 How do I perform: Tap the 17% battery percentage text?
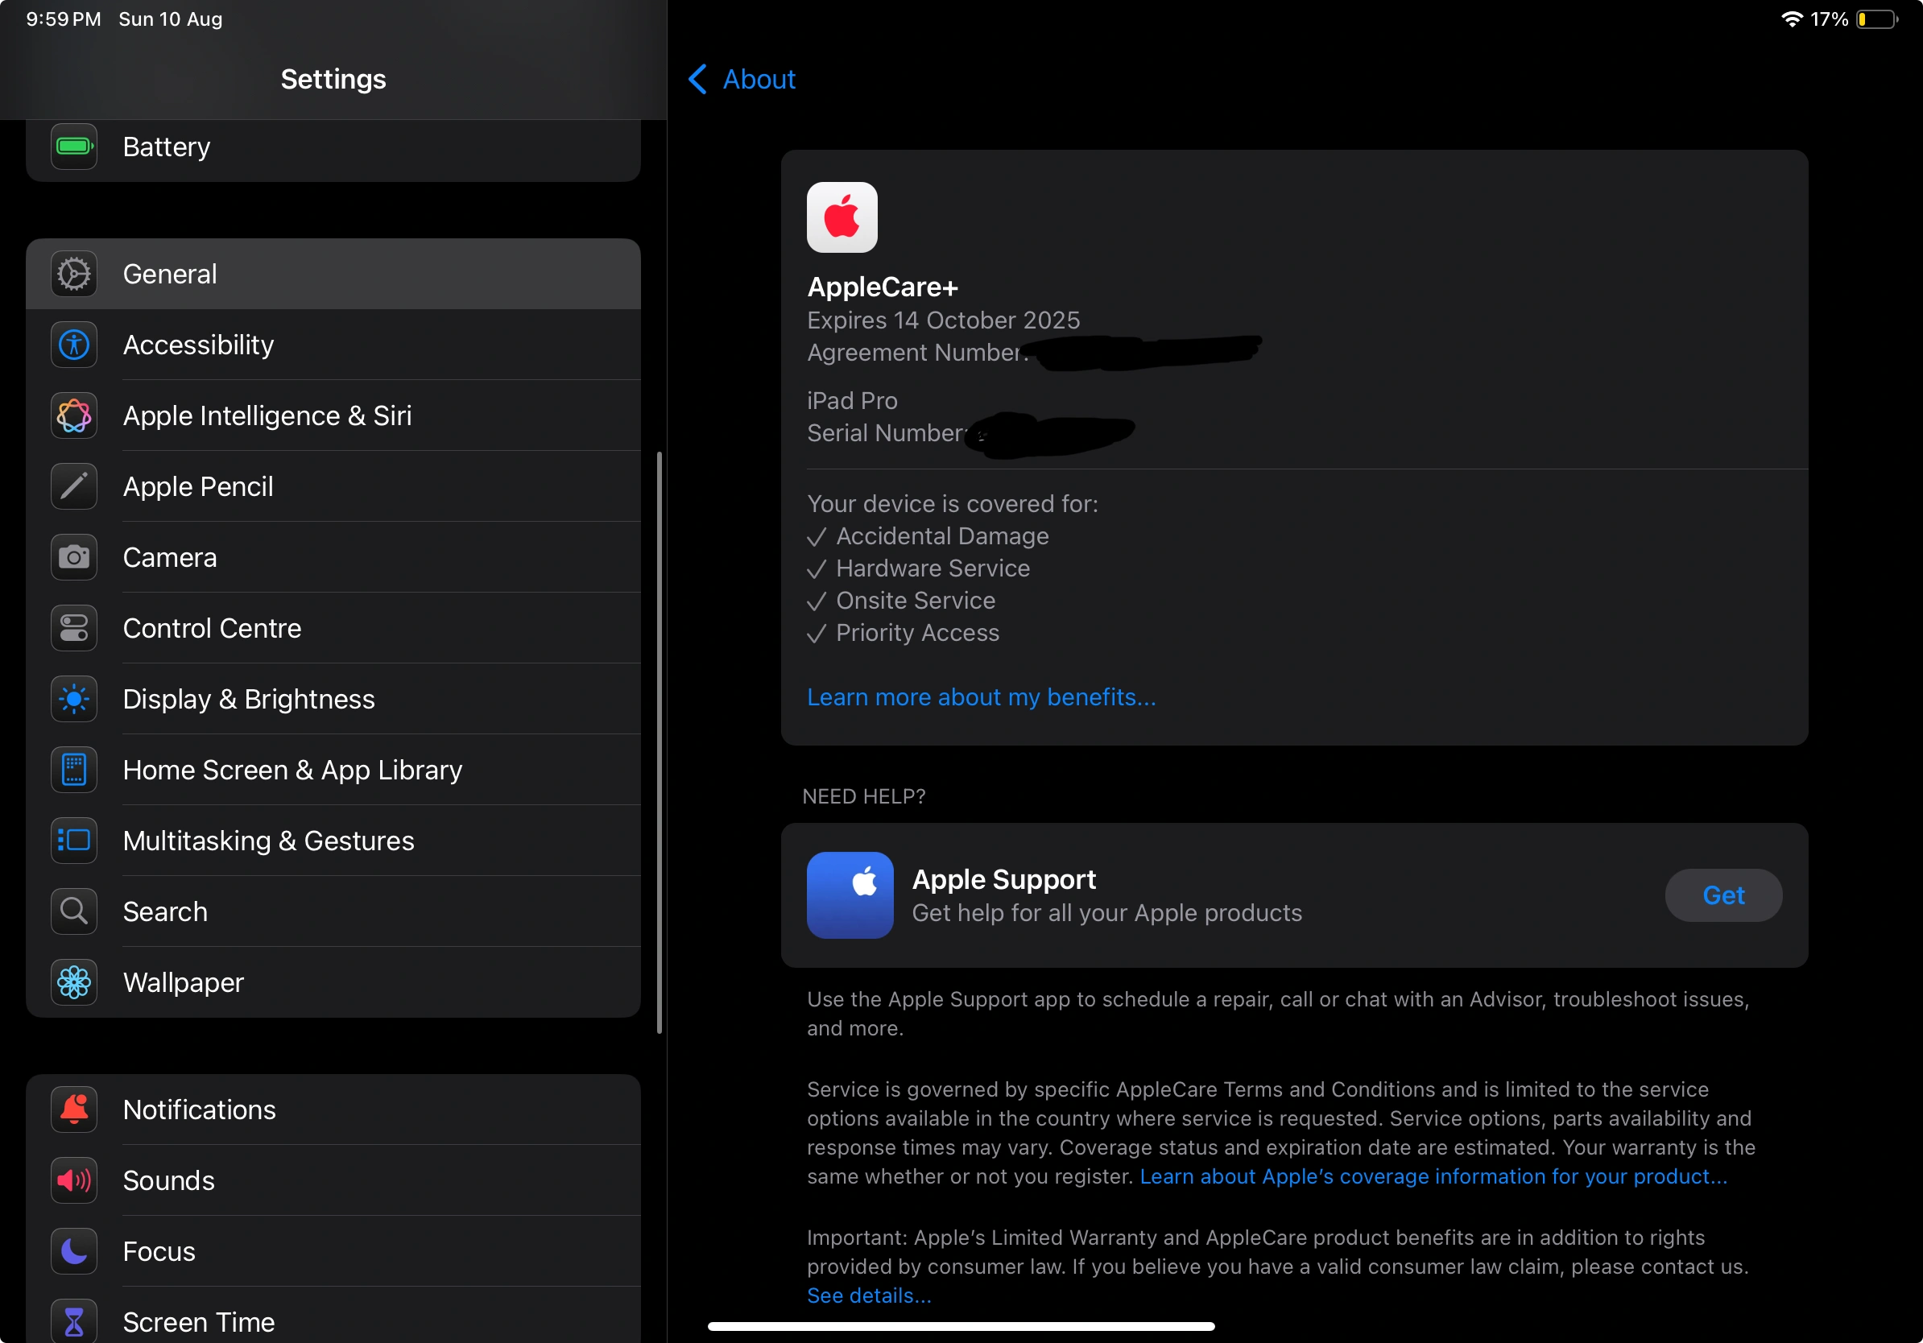pos(1830,19)
